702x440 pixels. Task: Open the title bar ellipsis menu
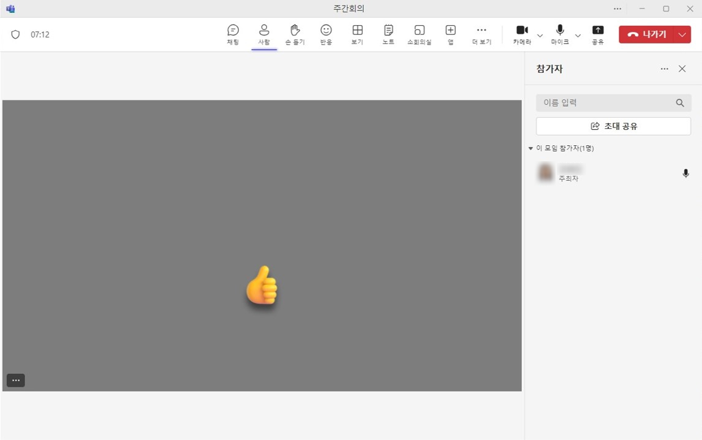click(x=617, y=8)
